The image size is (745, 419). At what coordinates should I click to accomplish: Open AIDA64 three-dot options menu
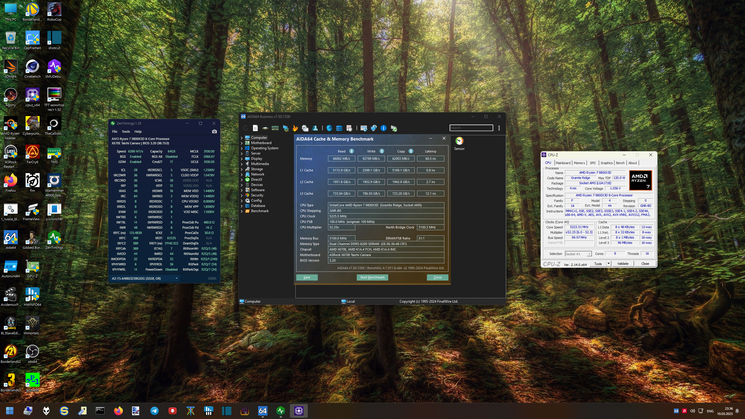coord(499,128)
